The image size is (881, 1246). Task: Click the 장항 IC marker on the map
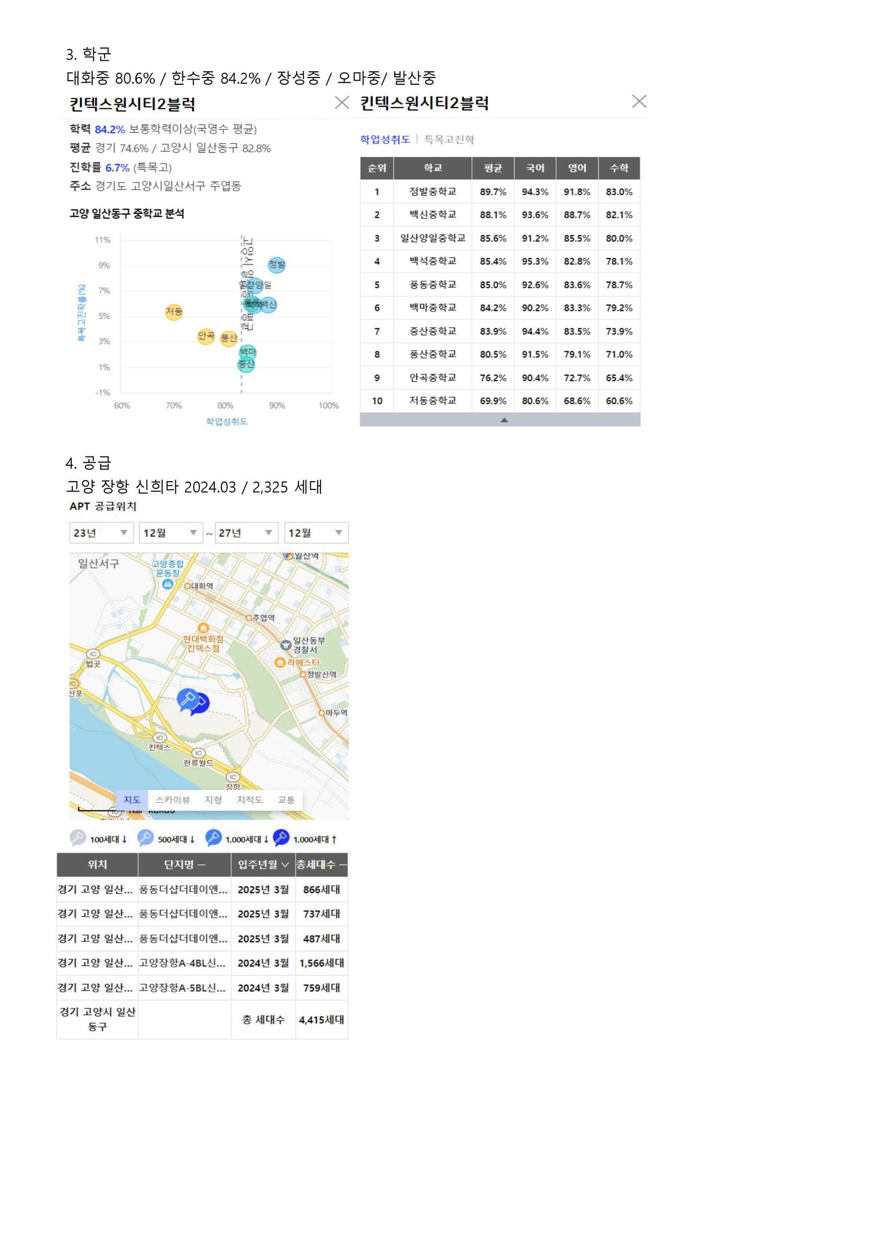[x=233, y=777]
